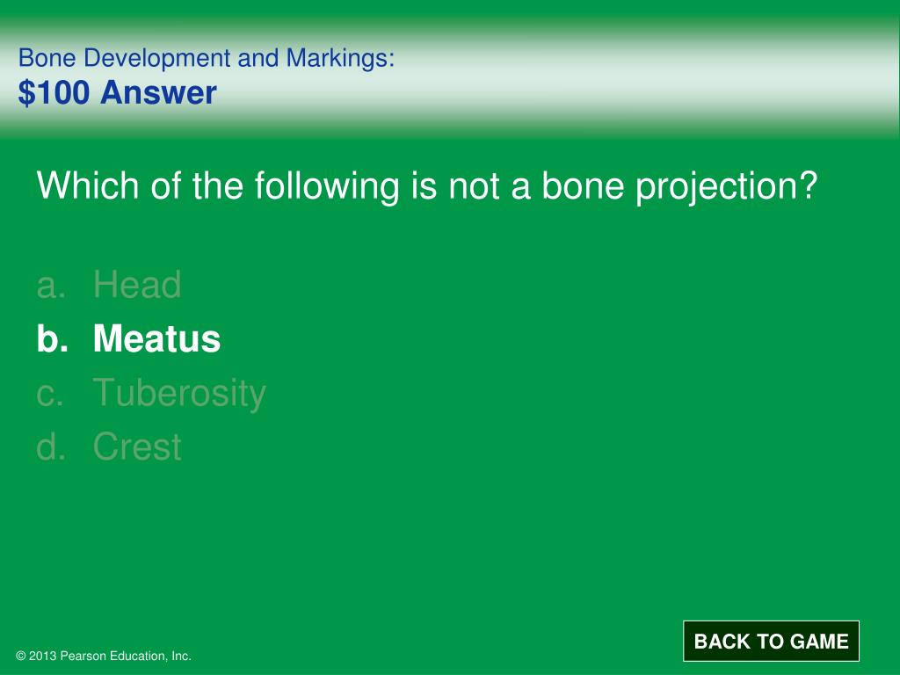900x675 pixels.
Task: Click the BACK TO GAME button
Action: tap(771, 641)
